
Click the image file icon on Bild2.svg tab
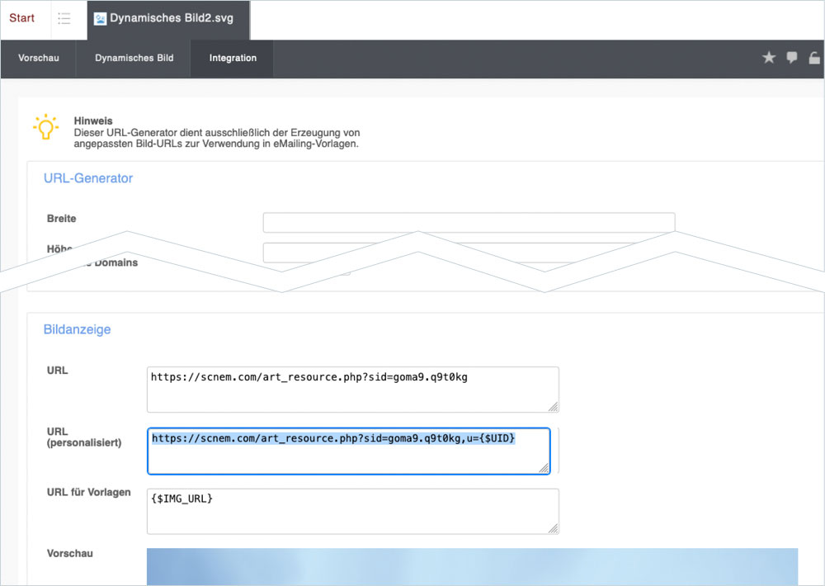pyautogui.click(x=101, y=18)
